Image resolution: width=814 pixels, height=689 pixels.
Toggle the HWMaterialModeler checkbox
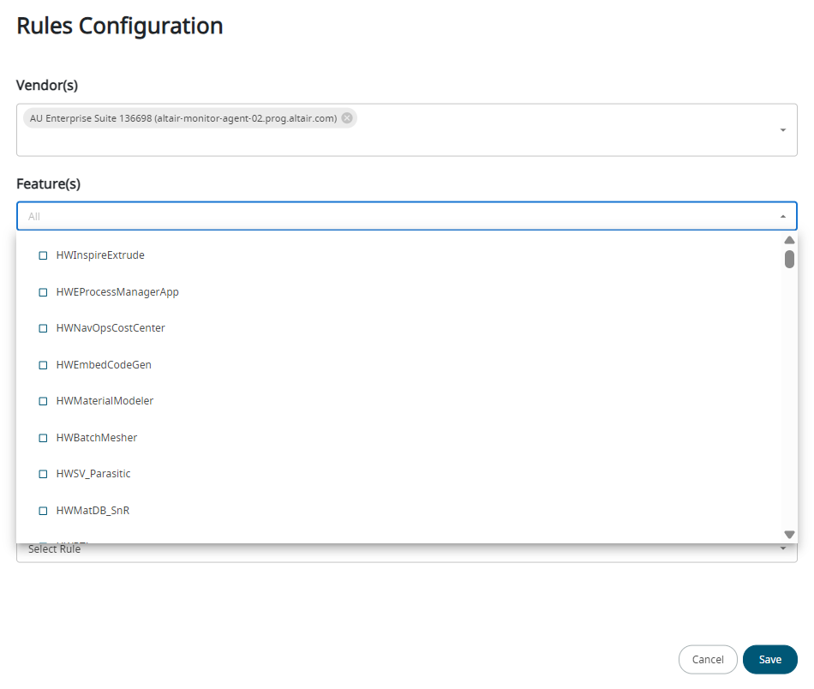click(43, 401)
